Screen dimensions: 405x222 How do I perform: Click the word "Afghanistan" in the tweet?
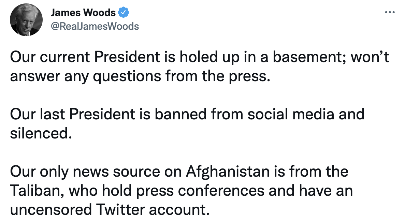(229, 172)
